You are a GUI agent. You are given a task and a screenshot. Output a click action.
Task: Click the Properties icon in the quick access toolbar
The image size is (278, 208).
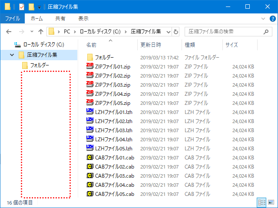coord(21,6)
